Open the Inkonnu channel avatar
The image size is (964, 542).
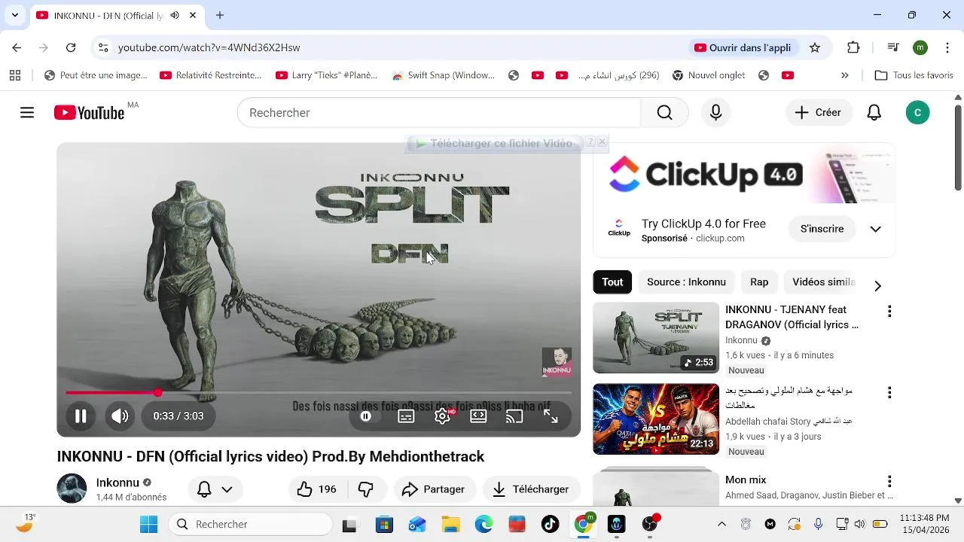[72, 489]
